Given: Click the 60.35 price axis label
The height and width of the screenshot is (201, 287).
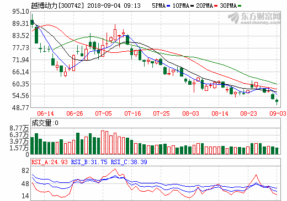Looking at the screenshot, I should tap(20, 84).
